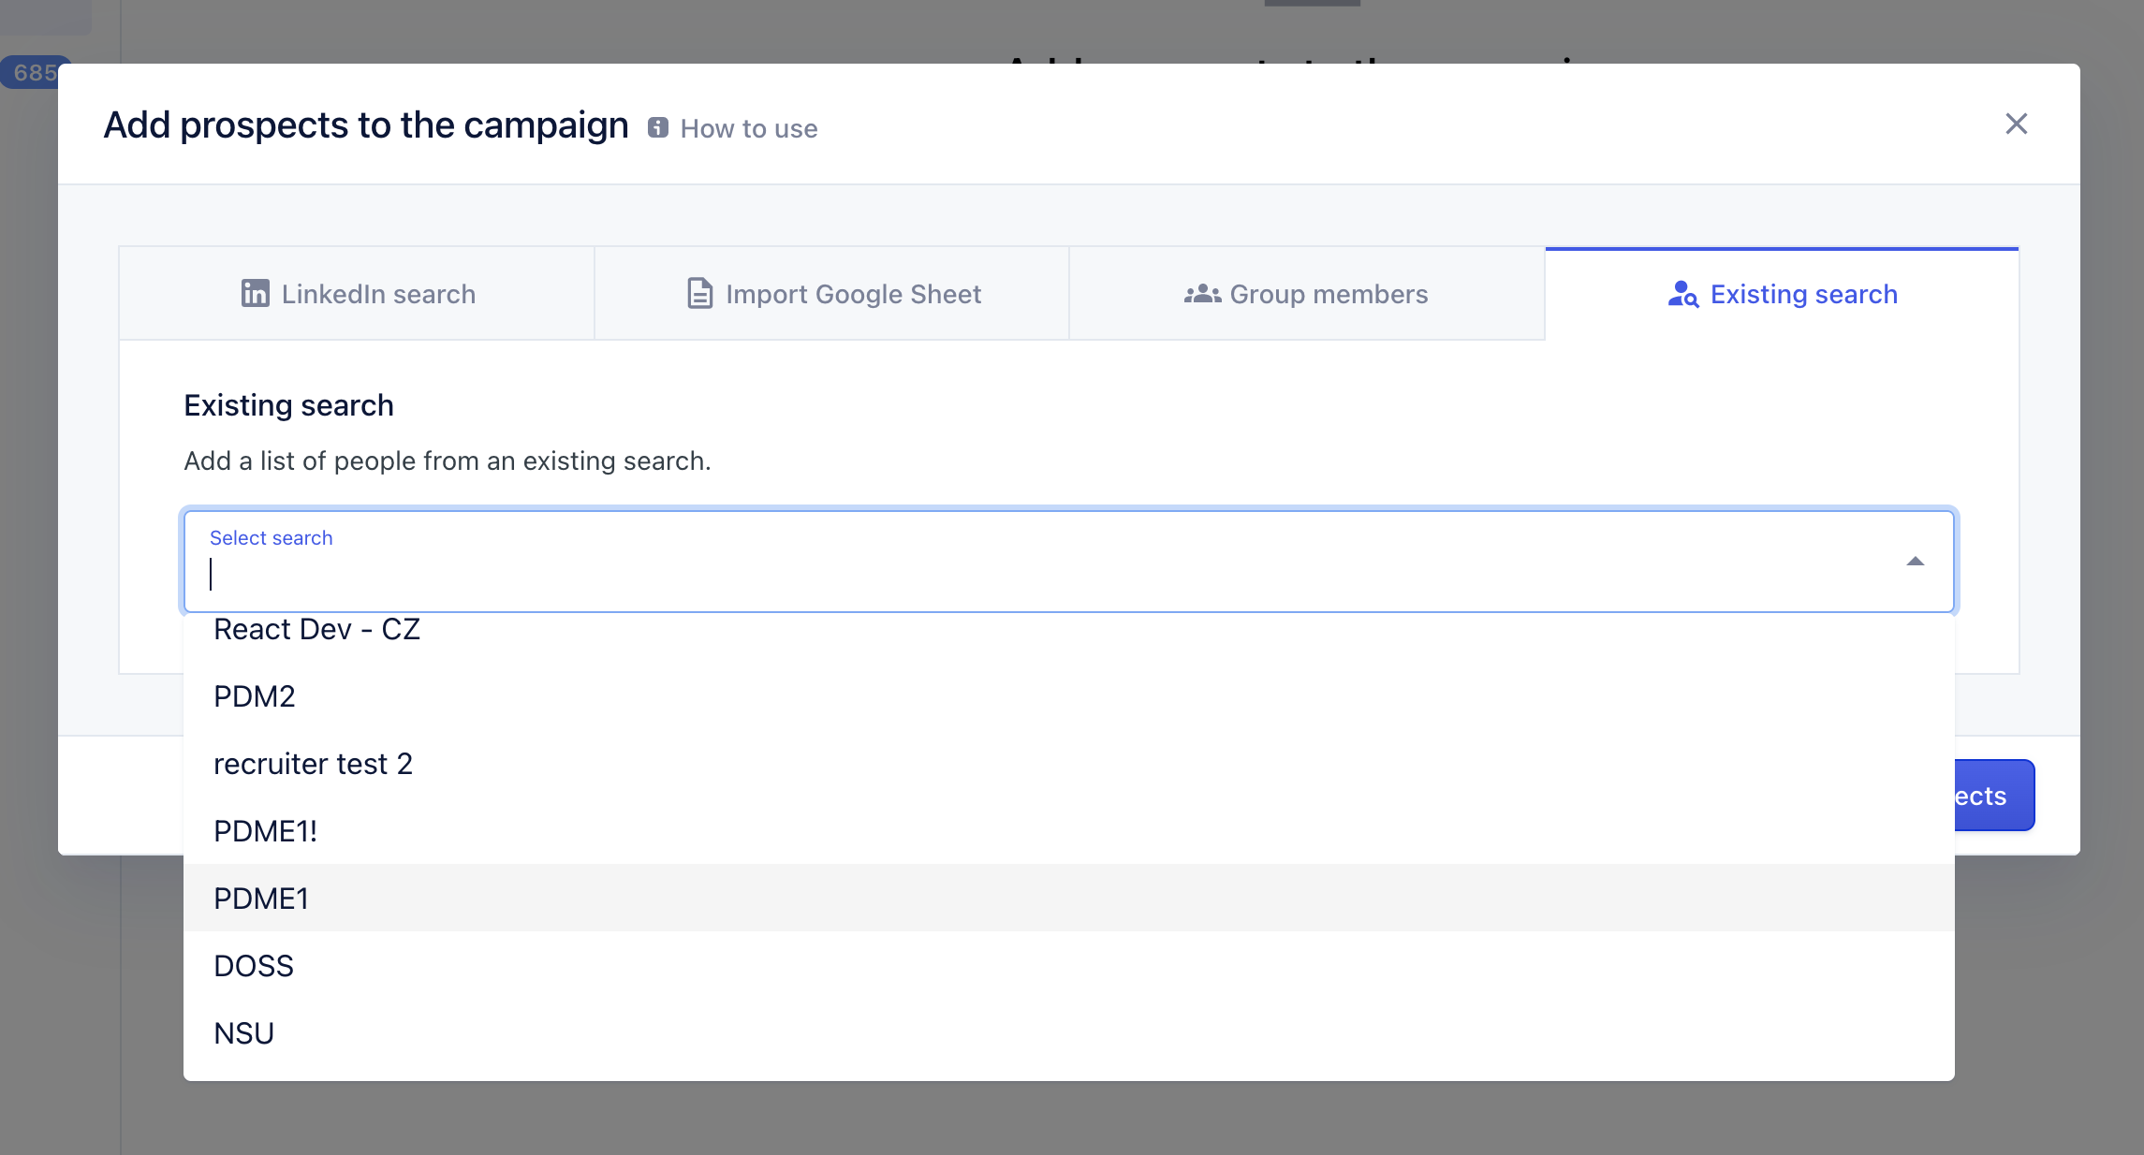Image resolution: width=2144 pixels, height=1155 pixels.
Task: Close the Add prospects dialog
Action: pos(2016,124)
